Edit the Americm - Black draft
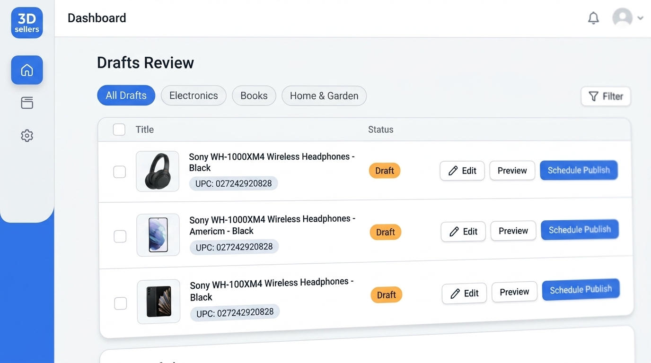The height and width of the screenshot is (363, 651). click(x=463, y=232)
